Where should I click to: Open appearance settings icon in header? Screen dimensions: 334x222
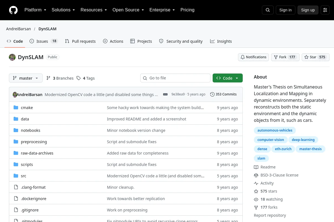click(325, 10)
